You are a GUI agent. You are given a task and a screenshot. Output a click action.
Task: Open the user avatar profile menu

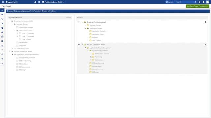(208, 2)
